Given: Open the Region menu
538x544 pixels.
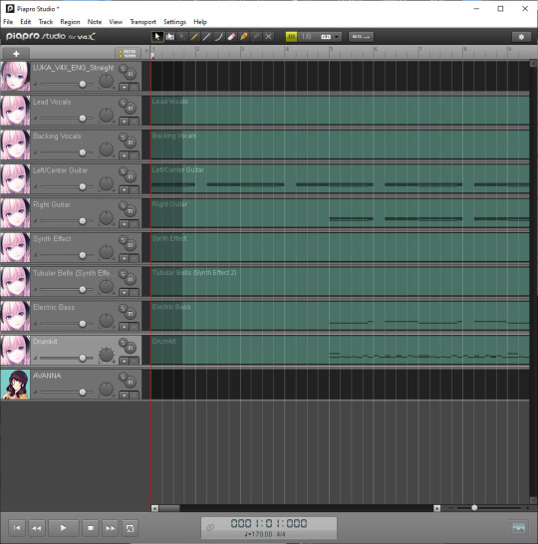Looking at the screenshot, I should pos(70,22).
